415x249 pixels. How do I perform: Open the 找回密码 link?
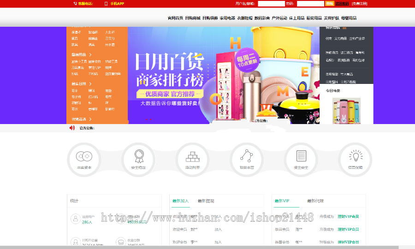342,4
